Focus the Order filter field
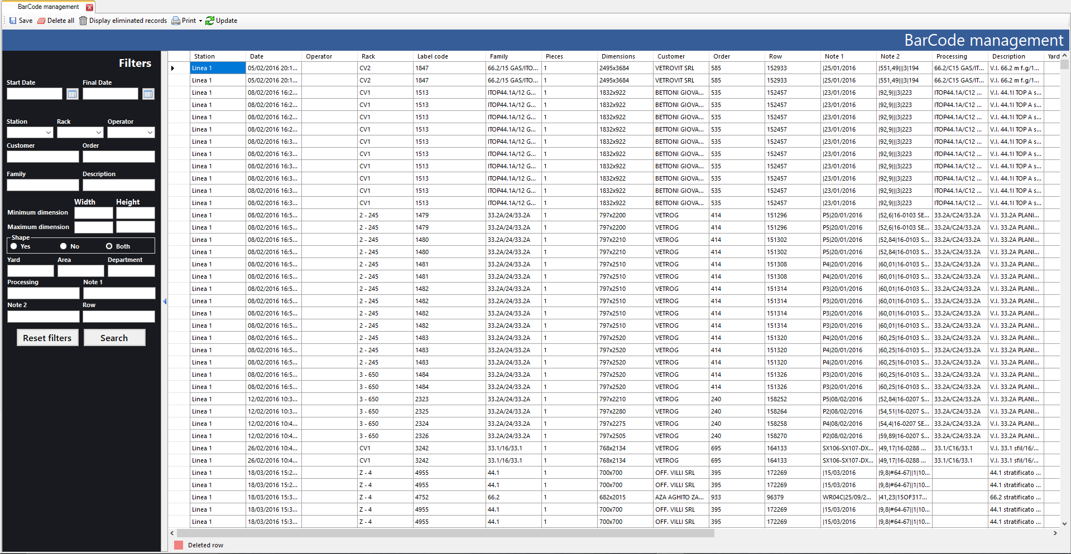The width and height of the screenshot is (1071, 554). [119, 157]
